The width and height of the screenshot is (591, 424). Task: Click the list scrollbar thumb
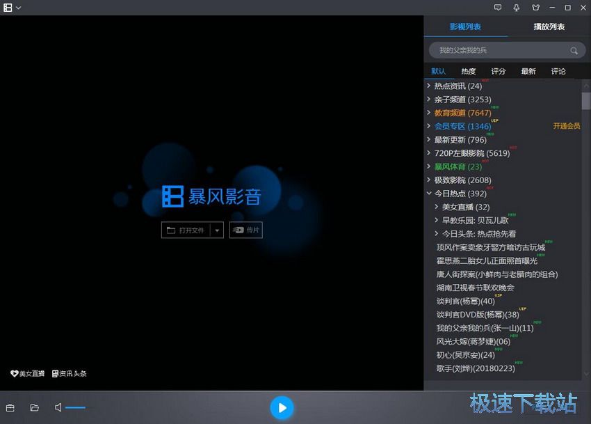click(586, 100)
